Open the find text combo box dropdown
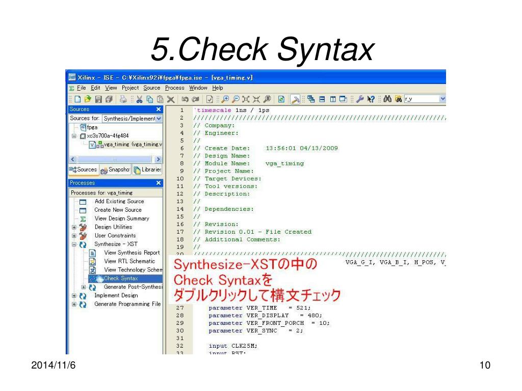This screenshot has width=522, height=391. 442,99
